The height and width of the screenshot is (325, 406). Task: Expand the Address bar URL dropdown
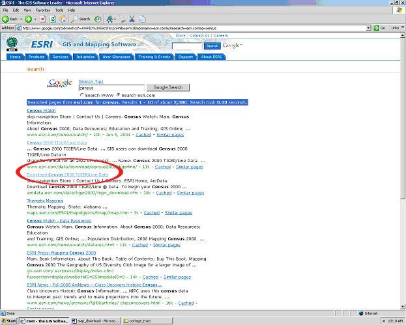369,28
